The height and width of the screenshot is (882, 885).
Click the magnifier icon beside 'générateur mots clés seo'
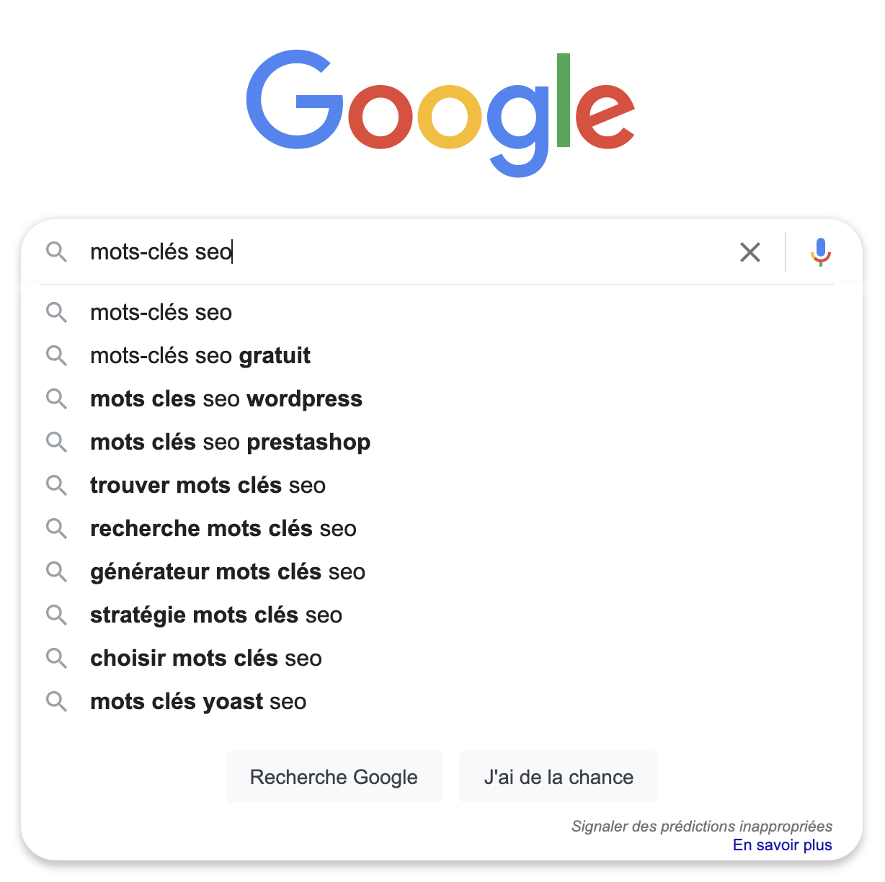[56, 571]
